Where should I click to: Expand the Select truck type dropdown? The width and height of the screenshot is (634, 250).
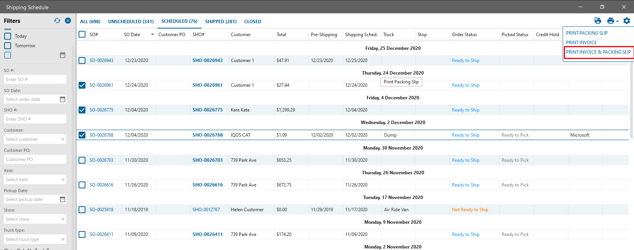(63, 239)
